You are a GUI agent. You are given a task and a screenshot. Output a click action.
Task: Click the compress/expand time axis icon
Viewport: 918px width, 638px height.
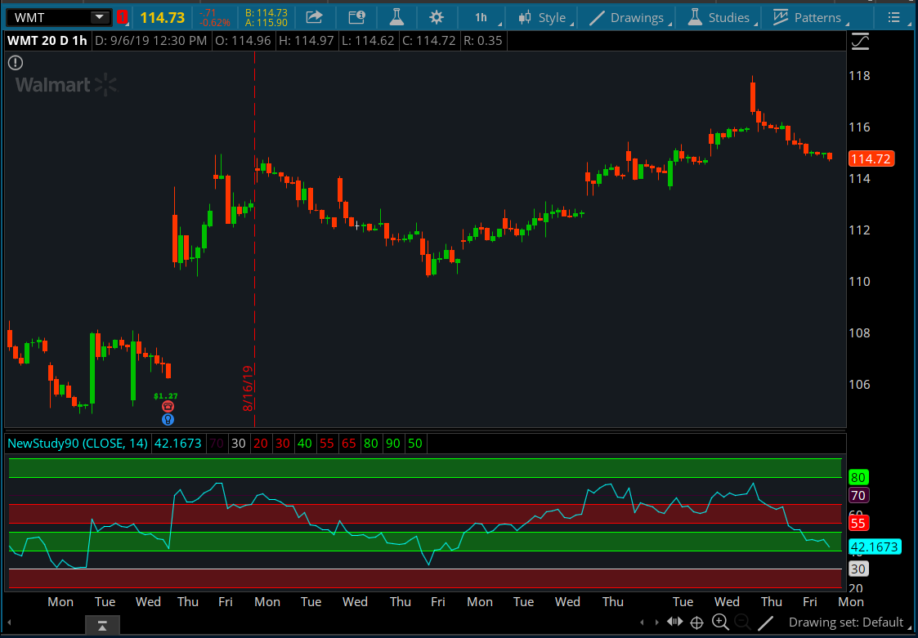(675, 622)
